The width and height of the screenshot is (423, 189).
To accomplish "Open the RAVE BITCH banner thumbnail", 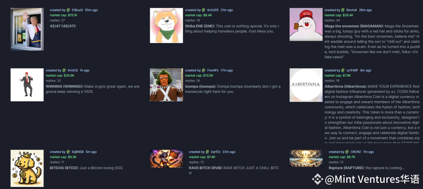I will pos(166,158).
